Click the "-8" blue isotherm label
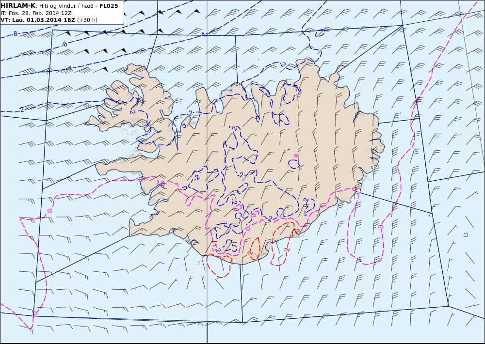485x344 pixels. click(x=15, y=34)
